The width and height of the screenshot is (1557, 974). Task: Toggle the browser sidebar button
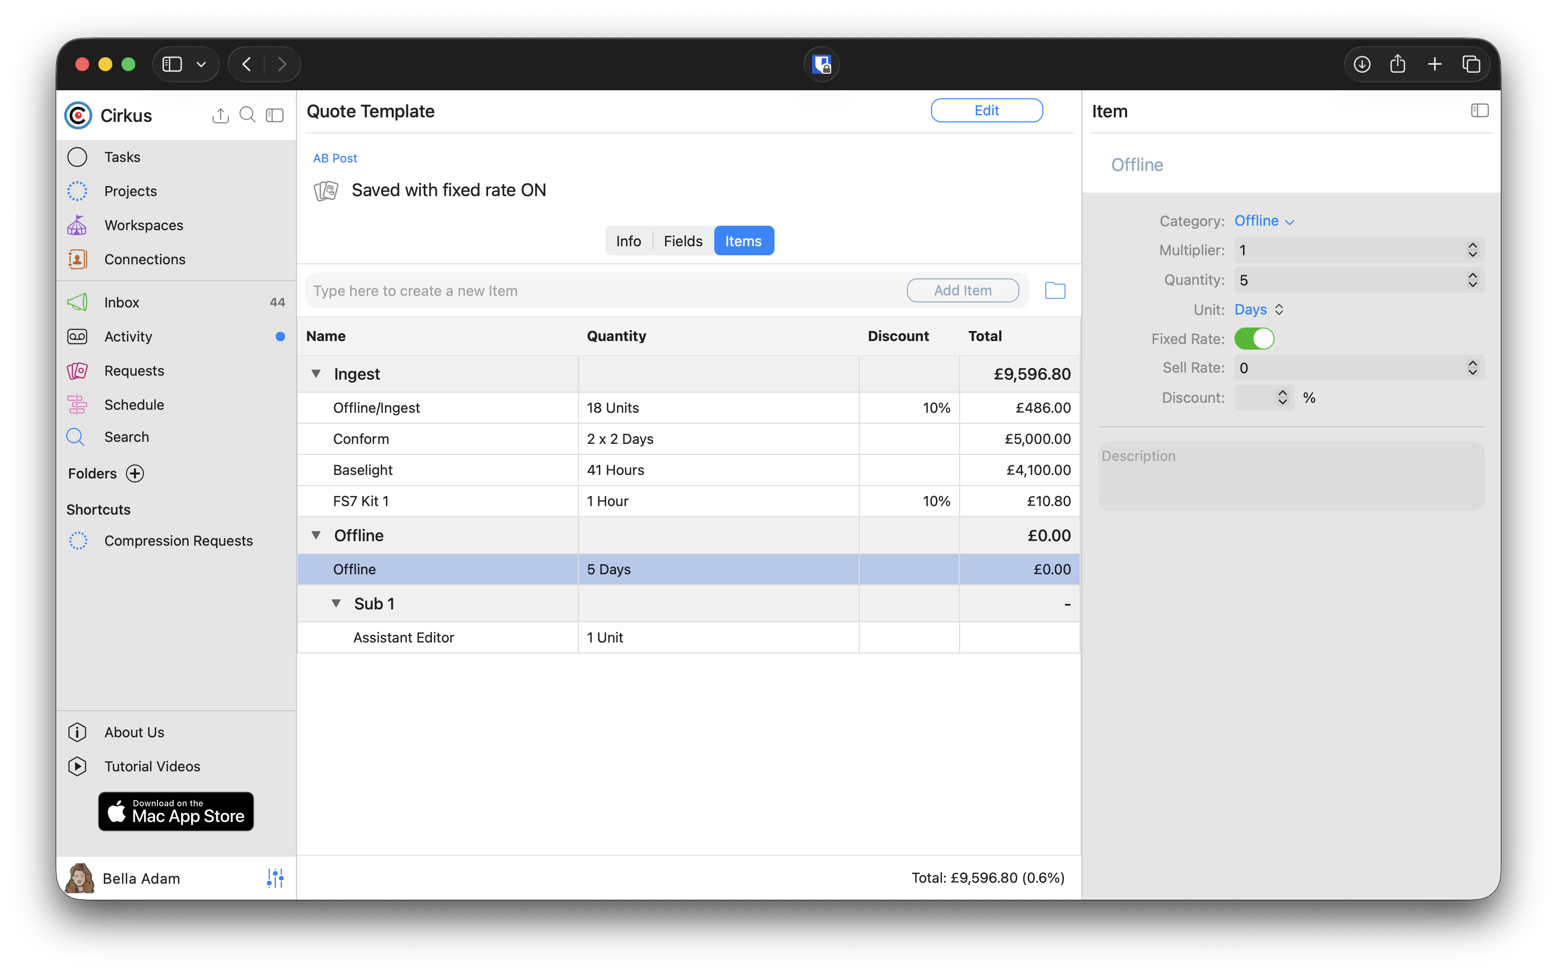pos(172,64)
